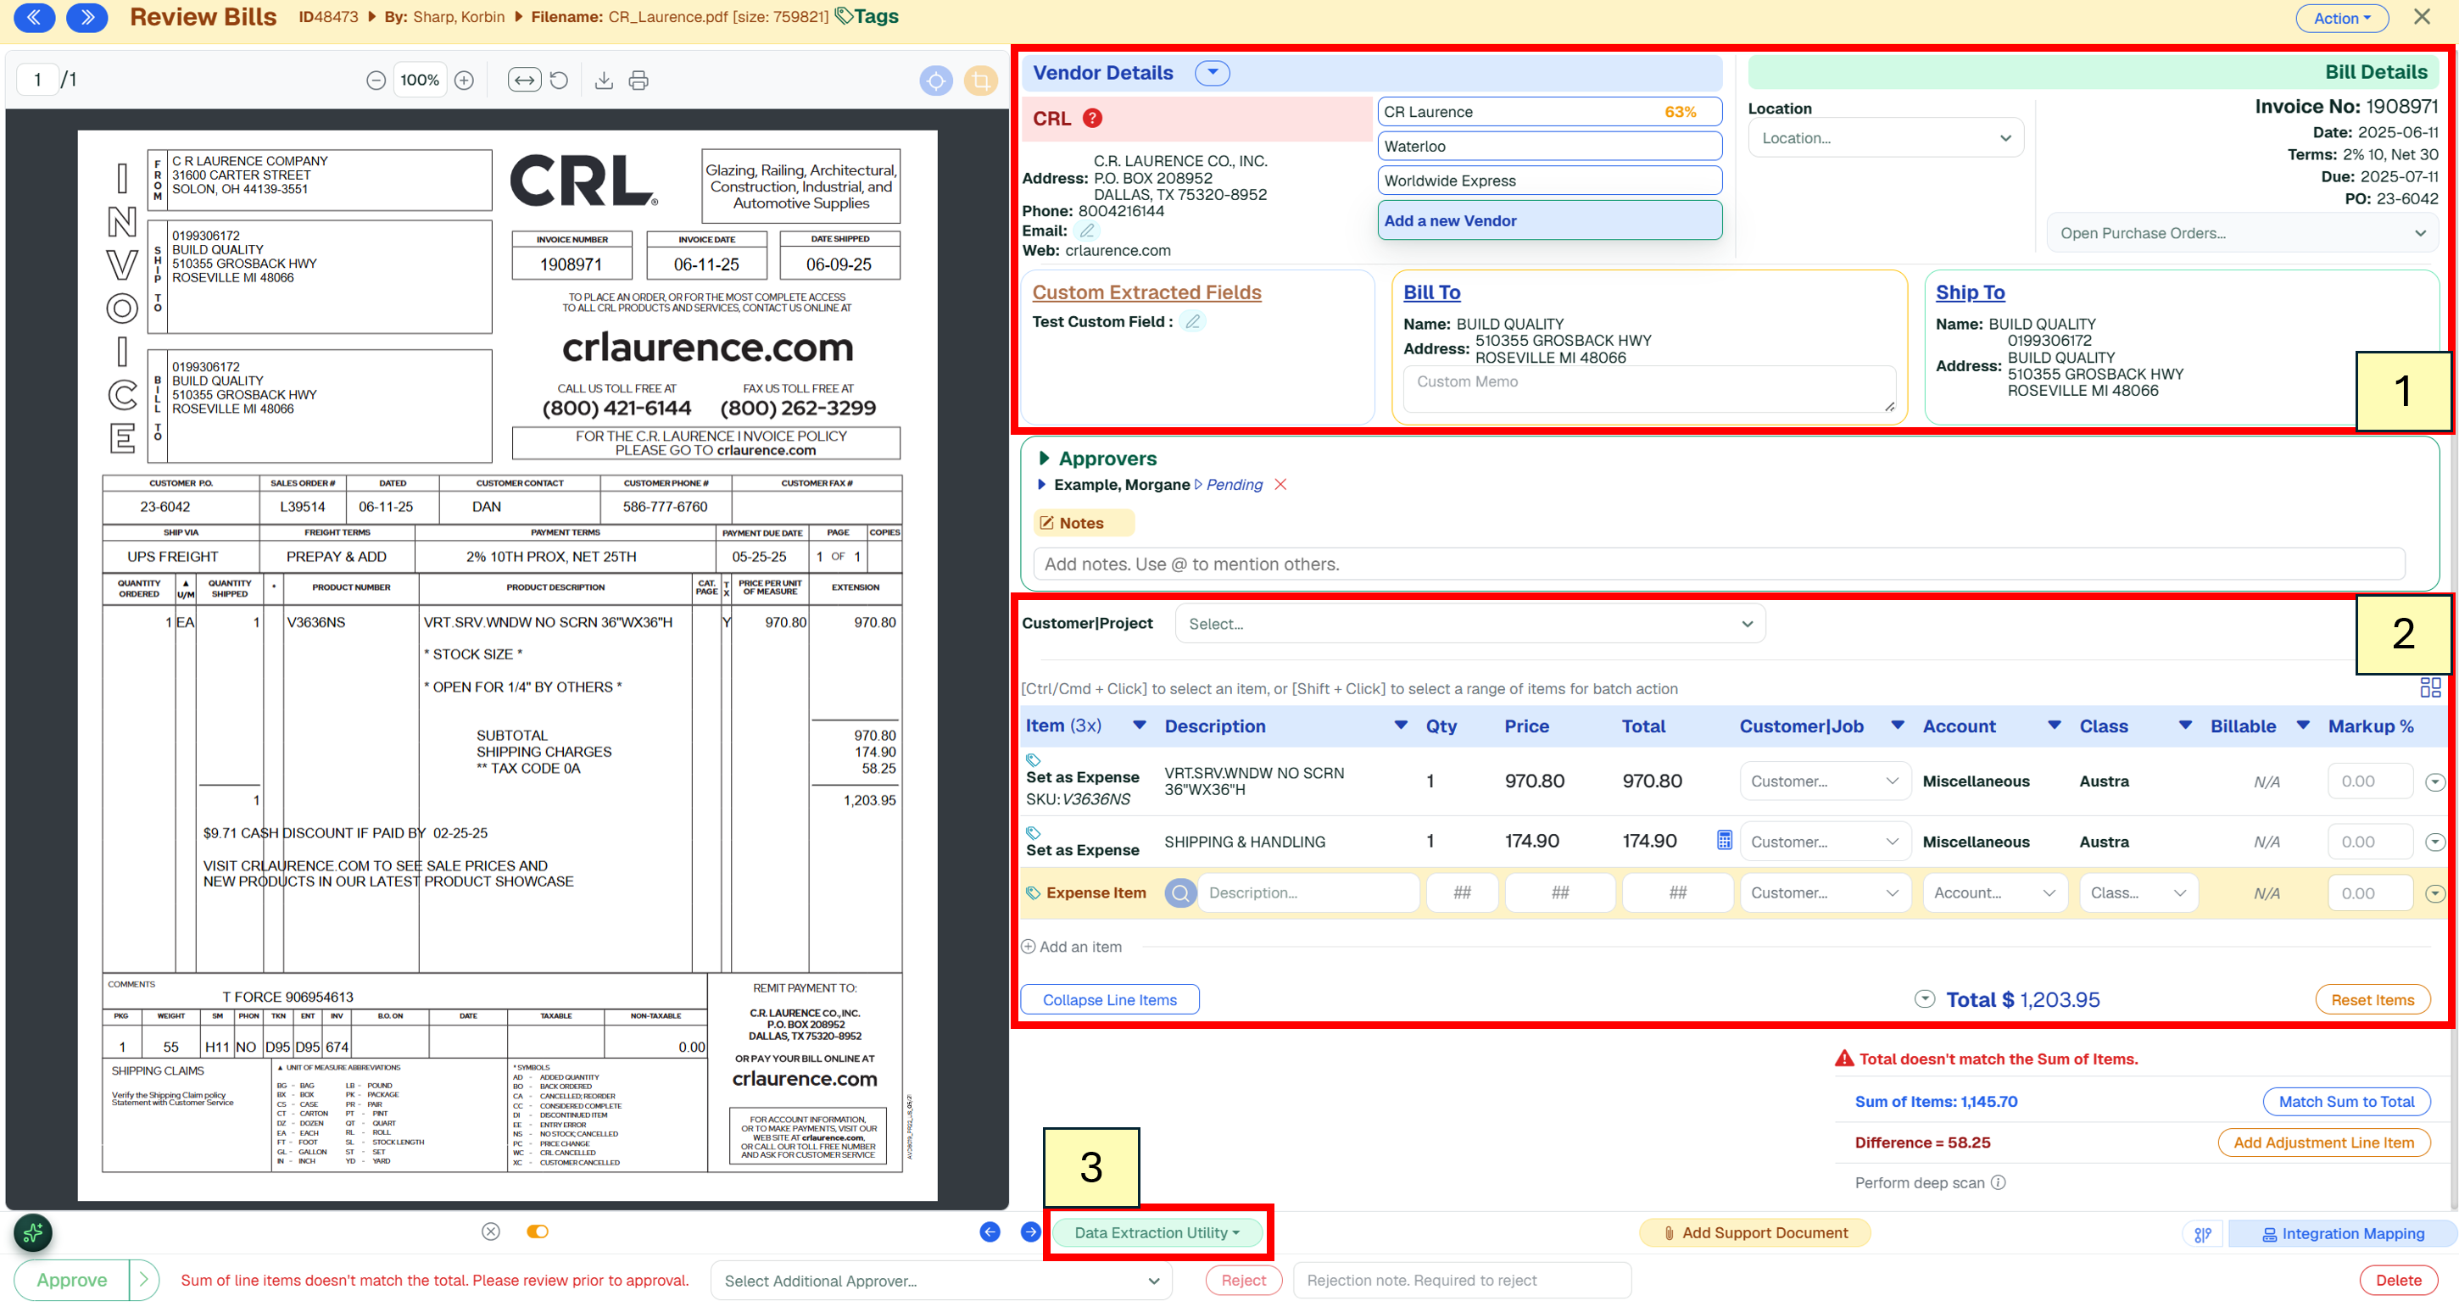Edit the Test Custom Field value

pyautogui.click(x=1192, y=321)
